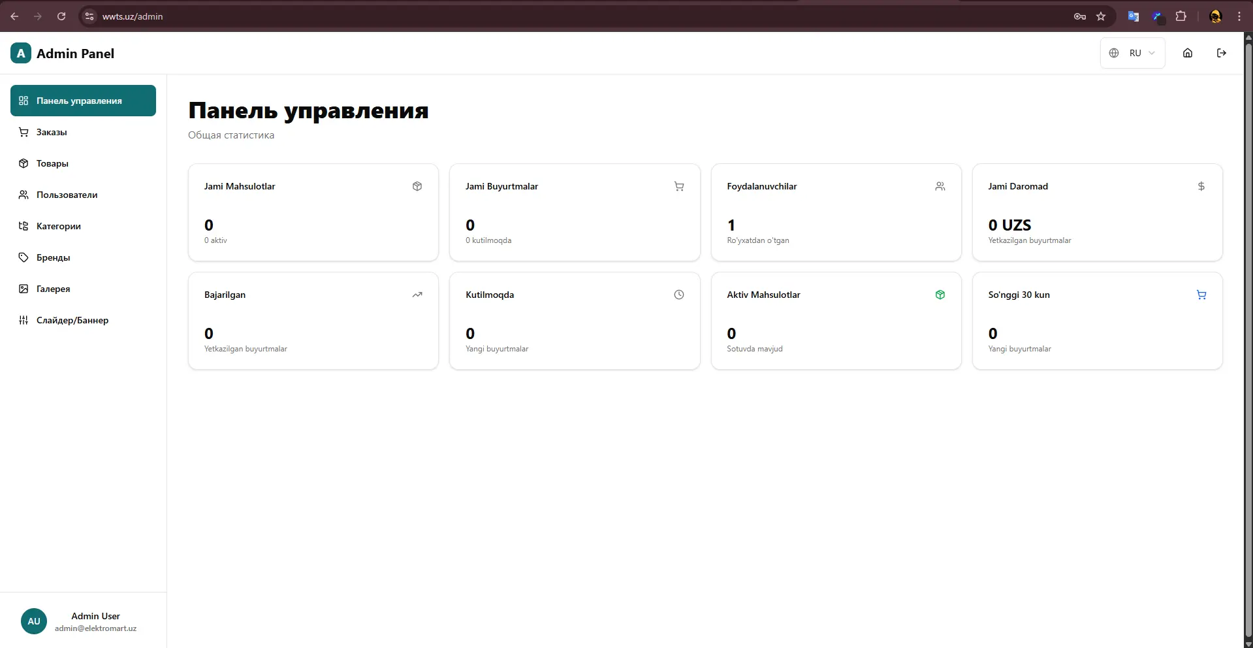Screen dimensions: 1253x648
Task: Click the green box icon in the Aktiv Mahsulotlar card
Action: pos(940,295)
